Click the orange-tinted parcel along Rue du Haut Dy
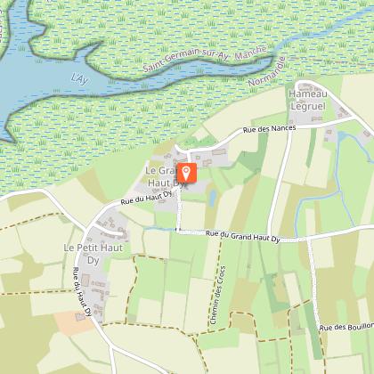The width and height of the screenshot is (374, 374). tap(74, 322)
